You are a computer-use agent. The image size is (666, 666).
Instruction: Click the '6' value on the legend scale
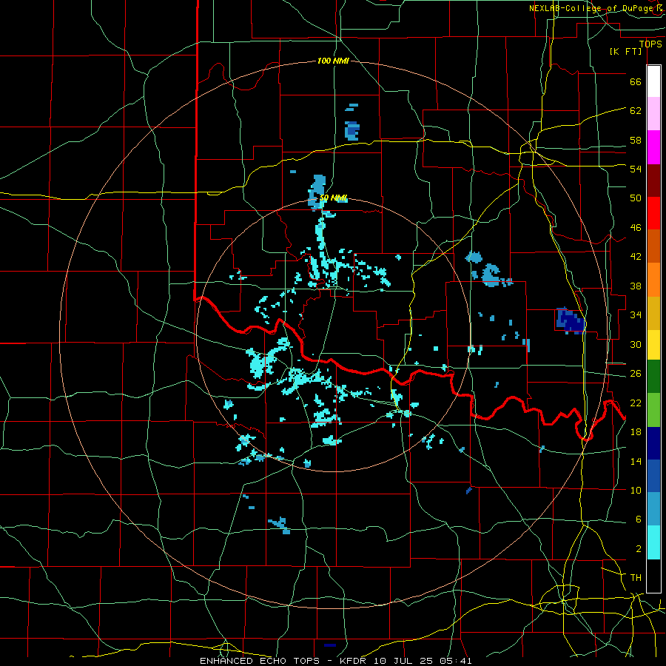click(638, 519)
